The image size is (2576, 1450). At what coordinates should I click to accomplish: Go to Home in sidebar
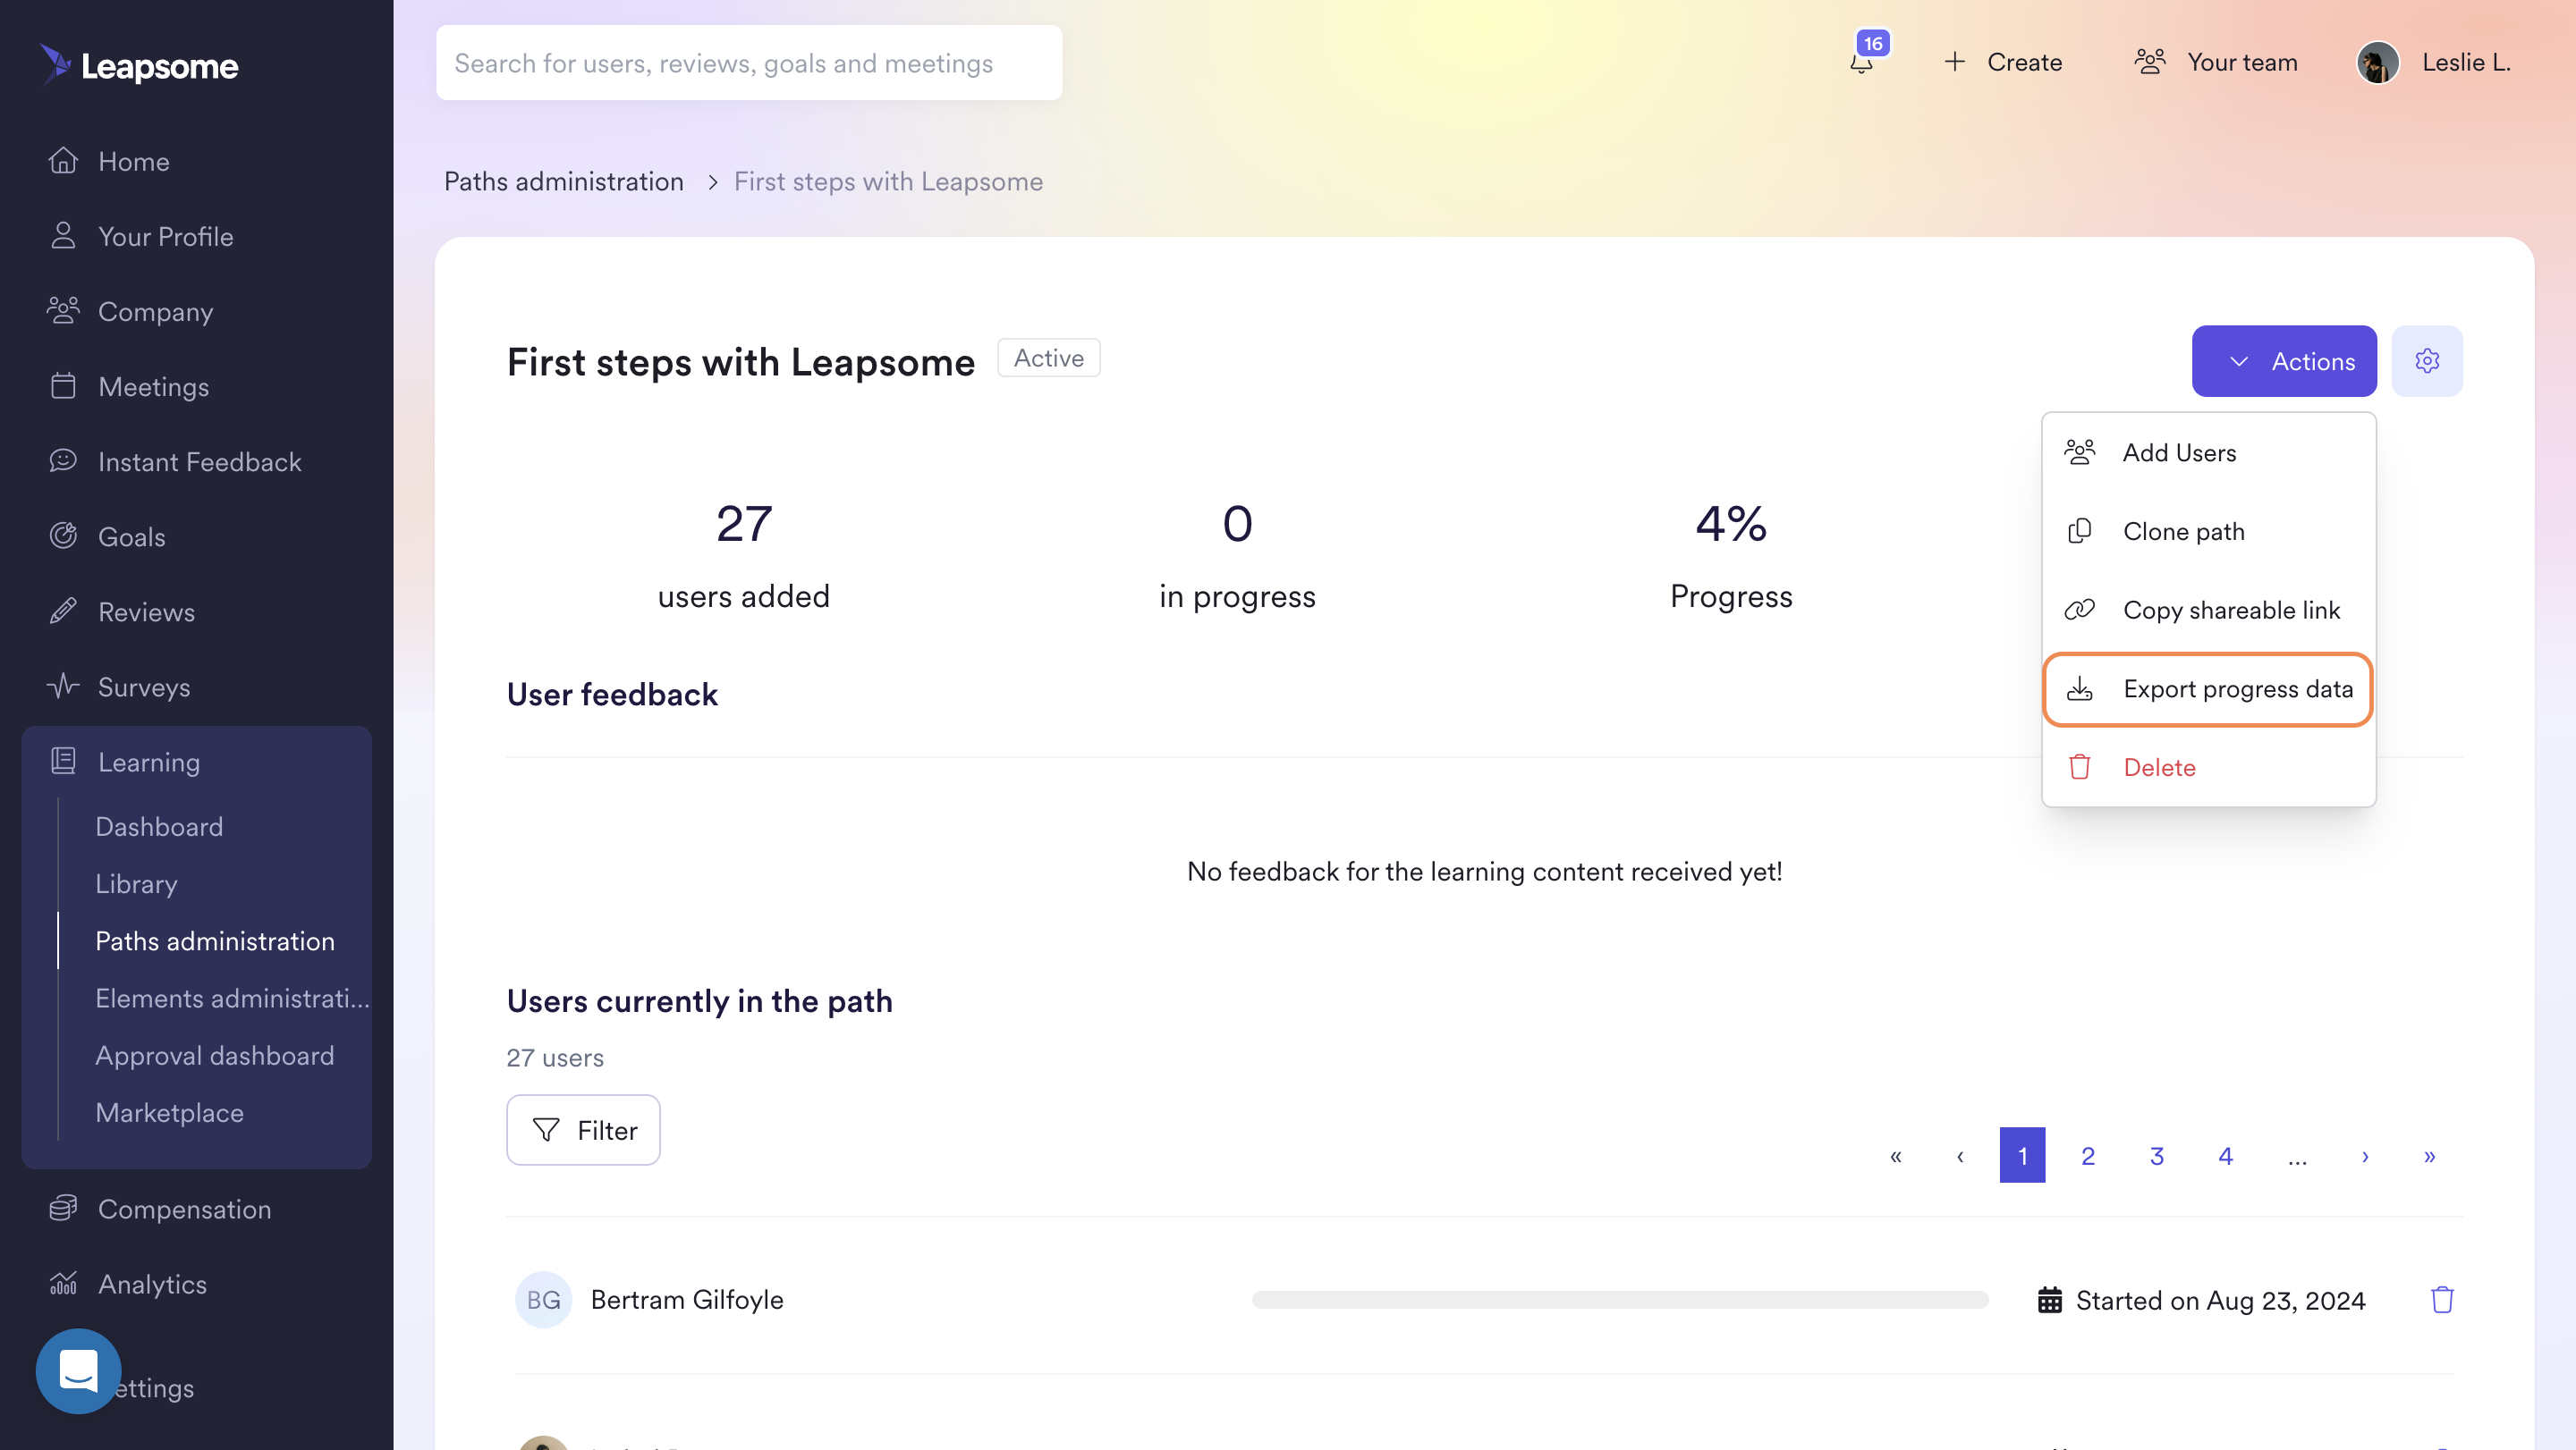108,161
